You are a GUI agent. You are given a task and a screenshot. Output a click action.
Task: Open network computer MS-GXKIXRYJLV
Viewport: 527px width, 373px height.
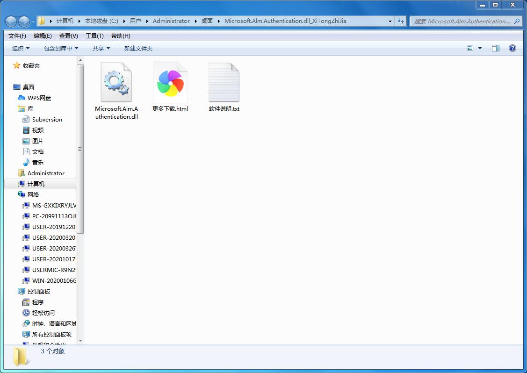[x=54, y=206]
